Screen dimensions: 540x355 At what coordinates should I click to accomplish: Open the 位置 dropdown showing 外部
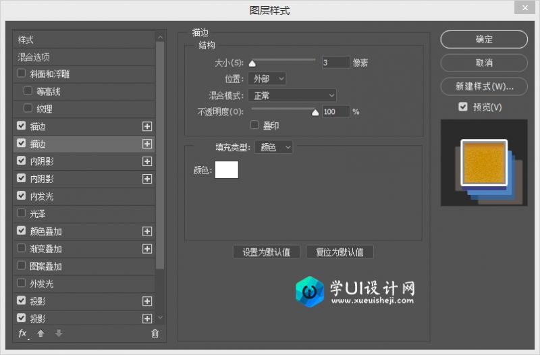point(267,78)
